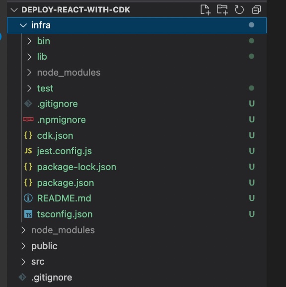Click the git icon beside root .gitignore
This screenshot has height=287, width=286.
point(22,277)
